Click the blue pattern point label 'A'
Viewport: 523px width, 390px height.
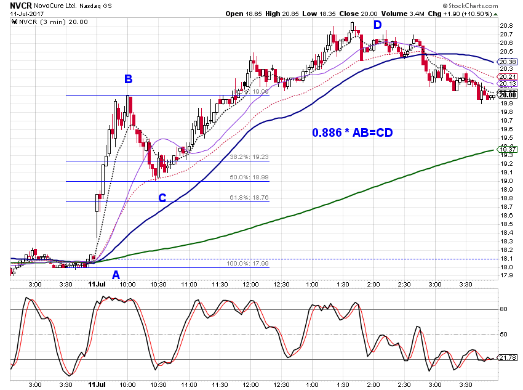116,275
